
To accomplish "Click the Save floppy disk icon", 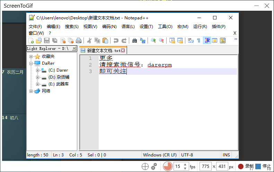I will click(x=47, y=40).
